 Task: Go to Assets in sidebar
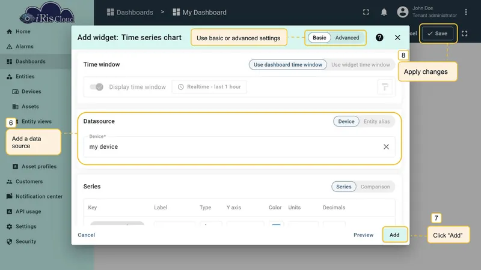[x=26, y=107]
